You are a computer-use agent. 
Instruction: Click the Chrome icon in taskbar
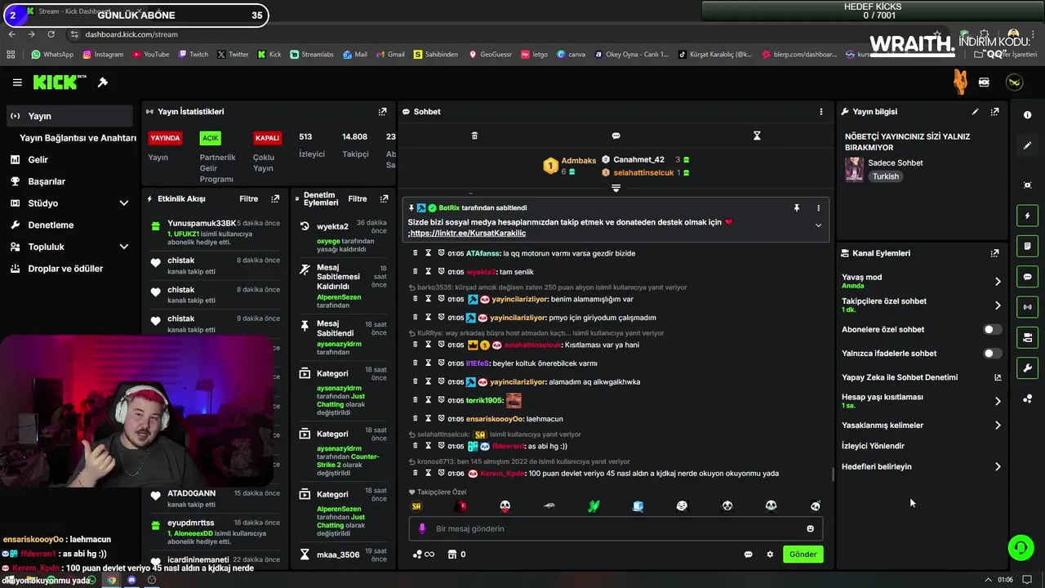pyautogui.click(x=112, y=580)
